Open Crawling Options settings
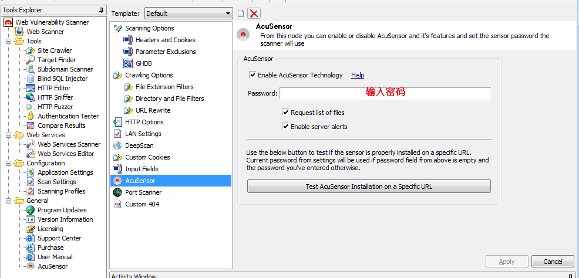This screenshot has width=579, height=278. pos(149,75)
